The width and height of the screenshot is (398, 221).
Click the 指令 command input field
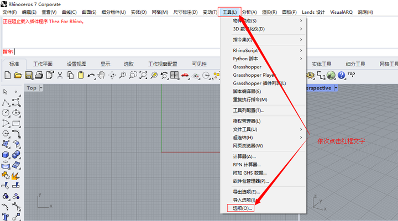tap(117, 52)
